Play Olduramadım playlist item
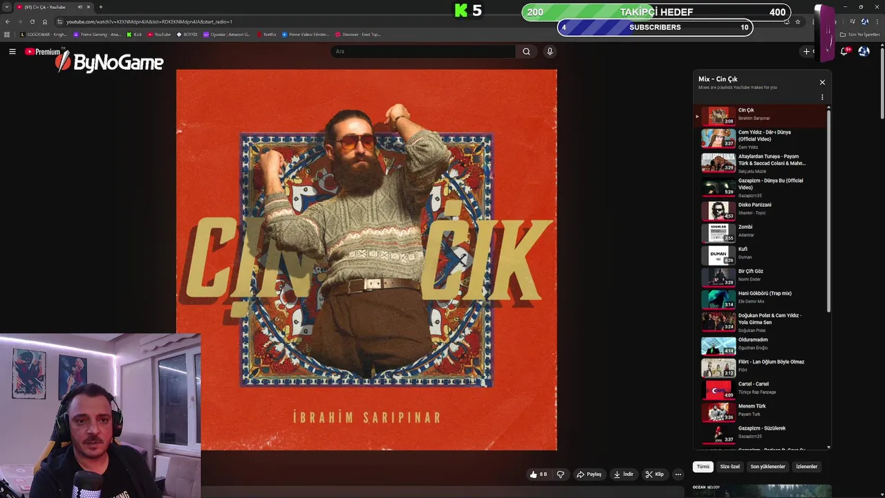Image resolution: width=885 pixels, height=498 pixels. (x=760, y=344)
